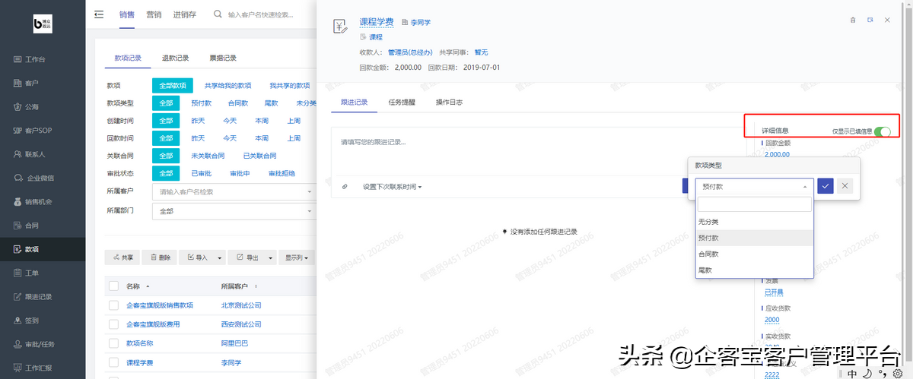Open 签到 in the left sidebar
The width and height of the screenshot is (913, 379).
pos(43,321)
